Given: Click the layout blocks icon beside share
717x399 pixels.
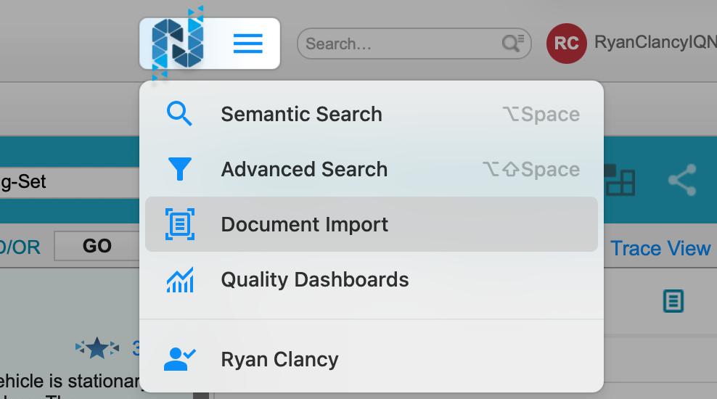Looking at the screenshot, I should (619, 181).
